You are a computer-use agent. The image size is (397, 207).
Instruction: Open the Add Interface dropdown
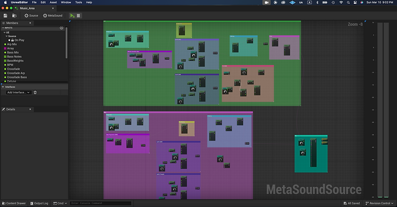click(x=18, y=93)
